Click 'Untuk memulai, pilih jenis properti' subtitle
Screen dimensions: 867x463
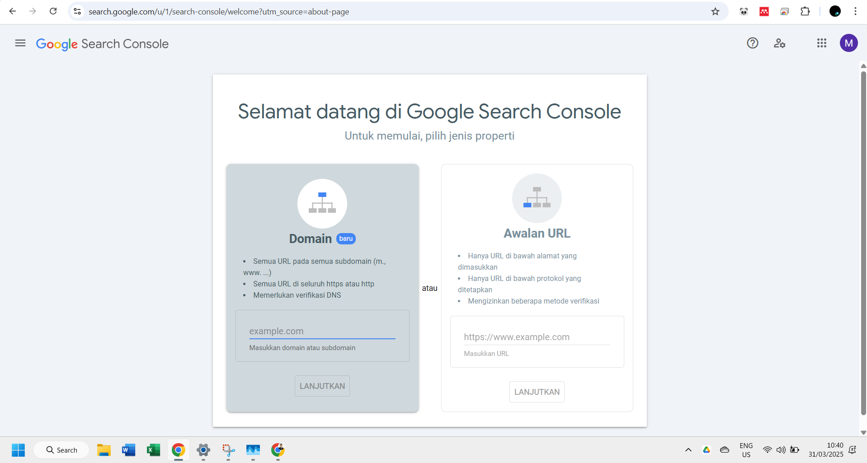click(x=429, y=136)
